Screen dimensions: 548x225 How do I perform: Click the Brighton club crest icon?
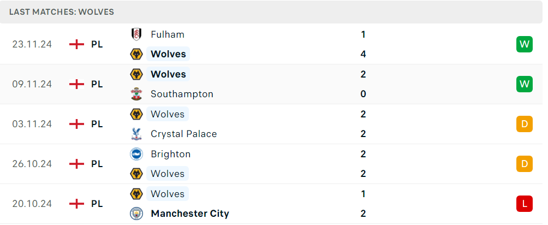tap(136, 154)
